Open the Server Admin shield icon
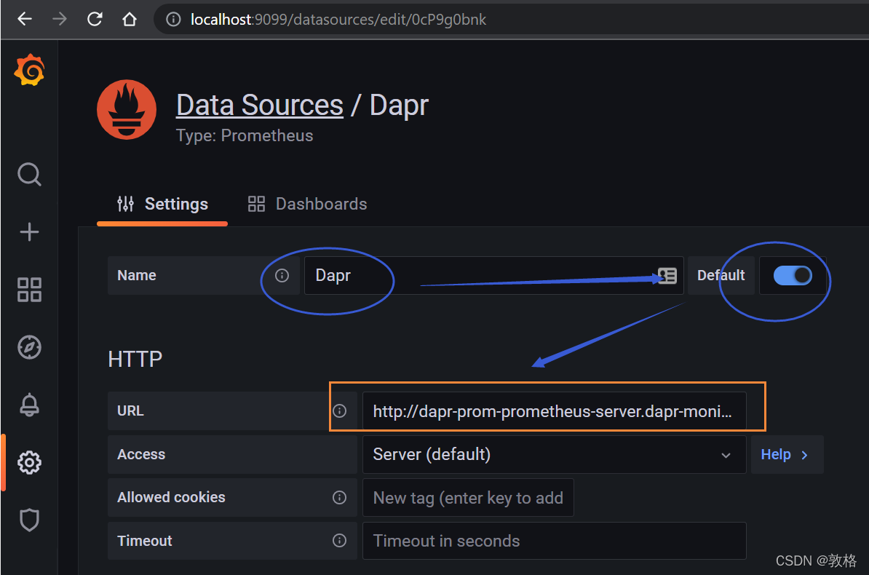This screenshot has width=869, height=575. [29, 520]
